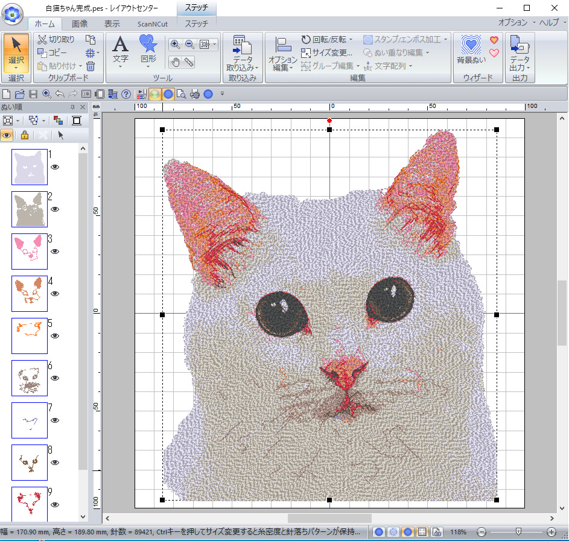Open the オプション編集 menu

click(x=282, y=54)
